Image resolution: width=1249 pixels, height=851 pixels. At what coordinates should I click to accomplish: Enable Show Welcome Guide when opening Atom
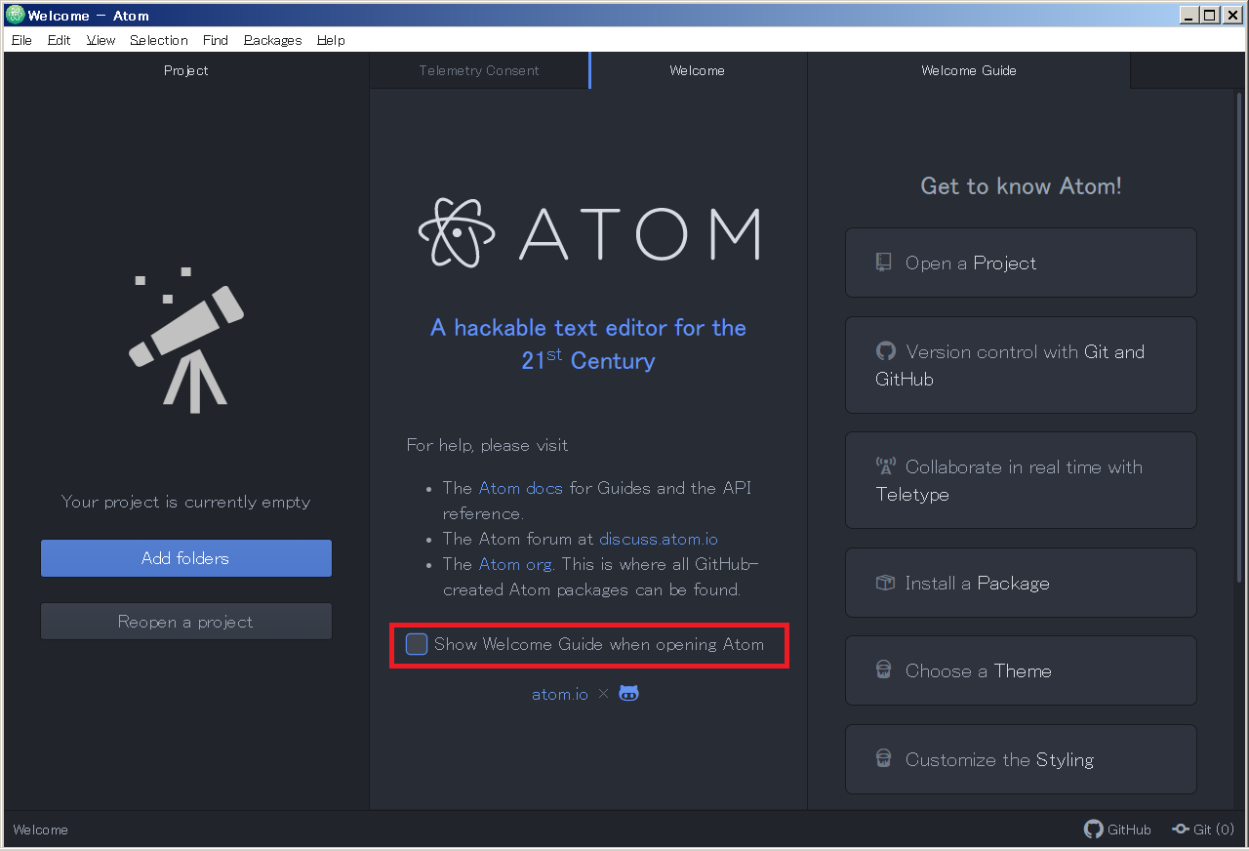(417, 644)
